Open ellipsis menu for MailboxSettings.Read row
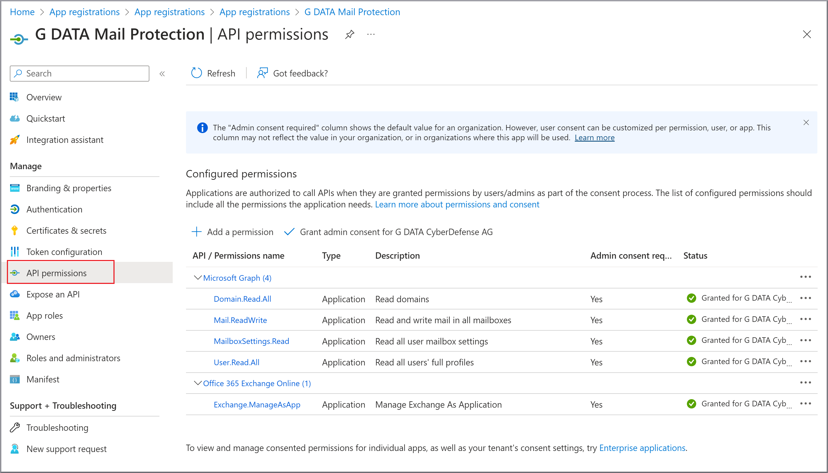828x473 pixels. [x=805, y=340]
